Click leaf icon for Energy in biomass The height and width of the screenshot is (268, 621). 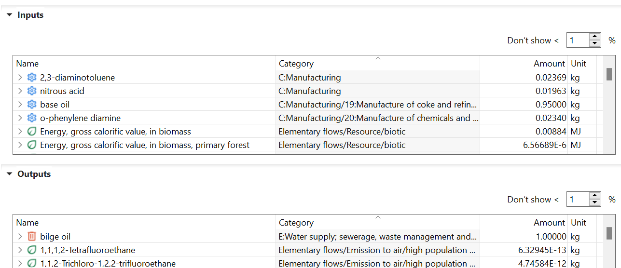[x=32, y=132]
